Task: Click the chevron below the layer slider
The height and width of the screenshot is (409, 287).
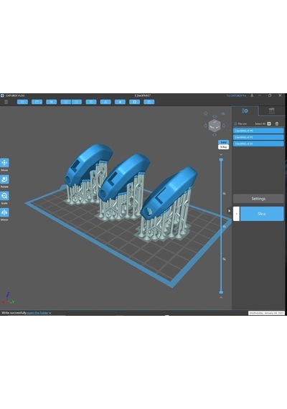Action: tap(221, 297)
